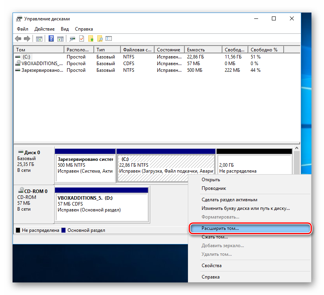Click the show/hide console tree icon
This screenshot has height=295, width=324.
[39, 38]
